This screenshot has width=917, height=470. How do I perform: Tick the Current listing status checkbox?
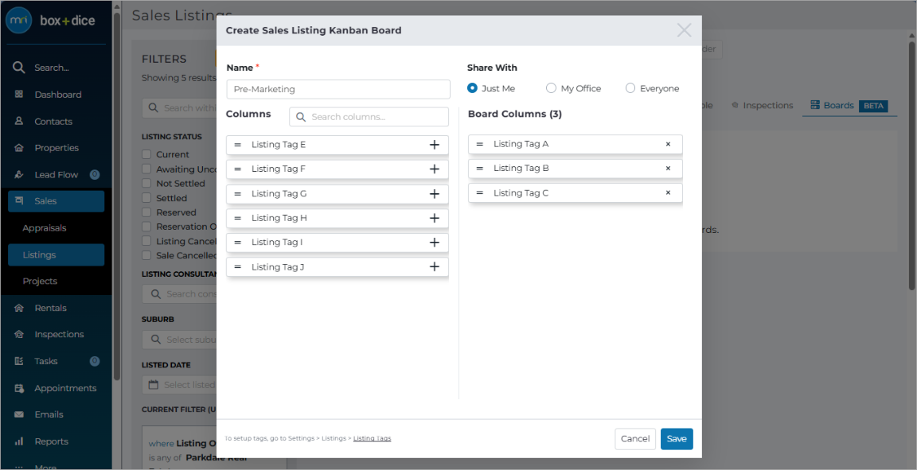(x=146, y=154)
